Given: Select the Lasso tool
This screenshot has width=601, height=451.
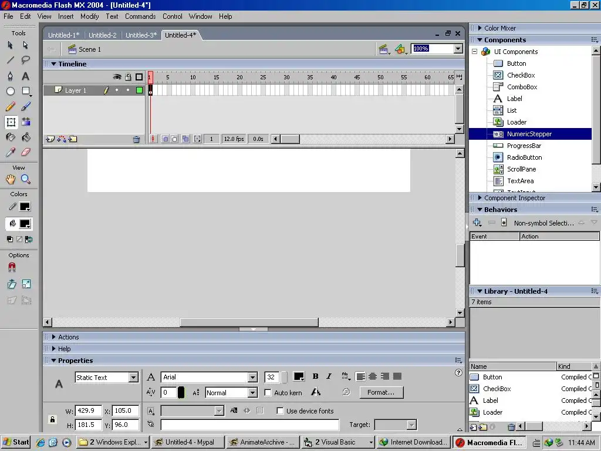Looking at the screenshot, I should 26,60.
